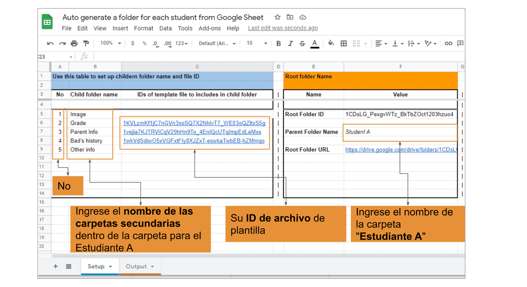Select the 'Student A' value cell
Image resolution: width=527 pixels, height=287 pixels.
tap(400, 132)
